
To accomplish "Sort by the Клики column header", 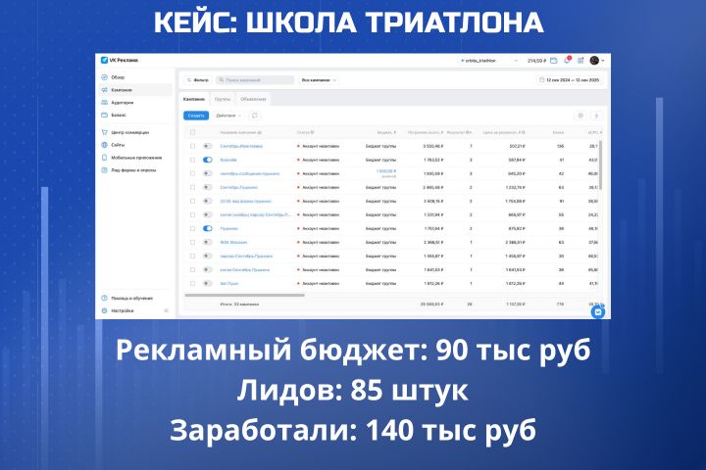I will tap(558, 132).
